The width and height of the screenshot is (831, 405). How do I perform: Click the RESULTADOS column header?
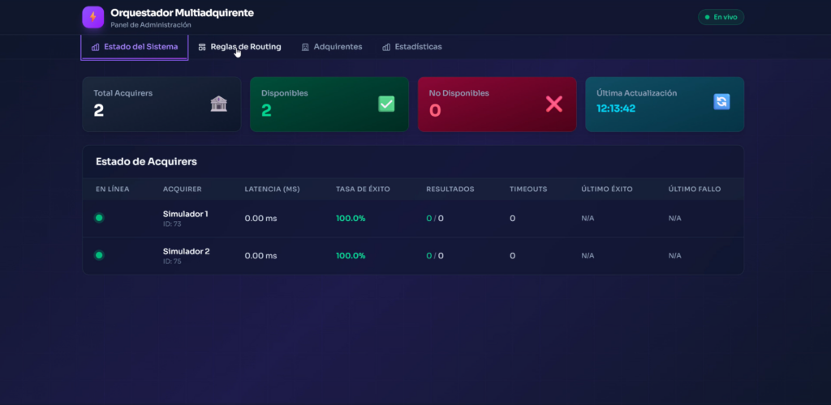point(450,190)
